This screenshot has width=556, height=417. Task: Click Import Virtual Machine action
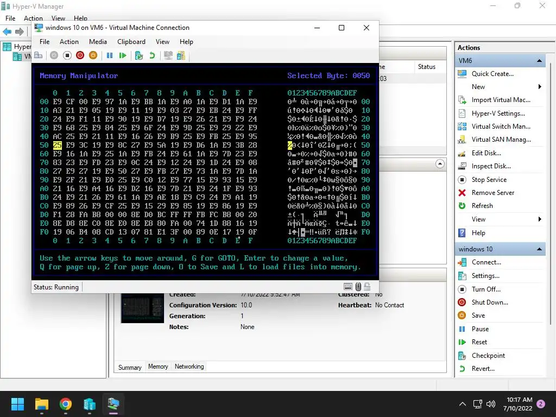coord(501,100)
